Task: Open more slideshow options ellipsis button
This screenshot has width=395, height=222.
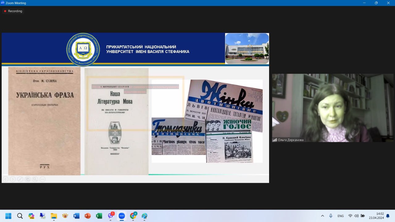Action: (x=43, y=179)
